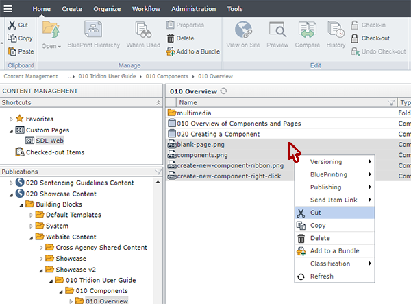Click the Paste clipboard icon in ribbon
Image resolution: width=411 pixels, height=304 pixels.
pos(12,51)
